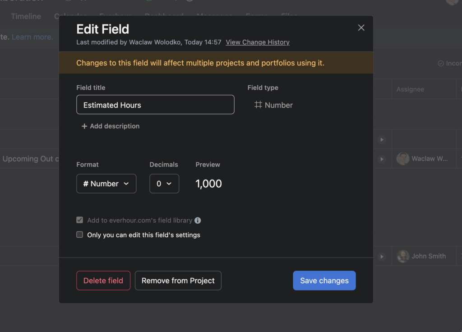The height and width of the screenshot is (332, 462).
Task: Enable "Only you can edit this field's settings"
Action: (79, 235)
